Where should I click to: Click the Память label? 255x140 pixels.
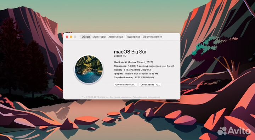tap(118, 70)
